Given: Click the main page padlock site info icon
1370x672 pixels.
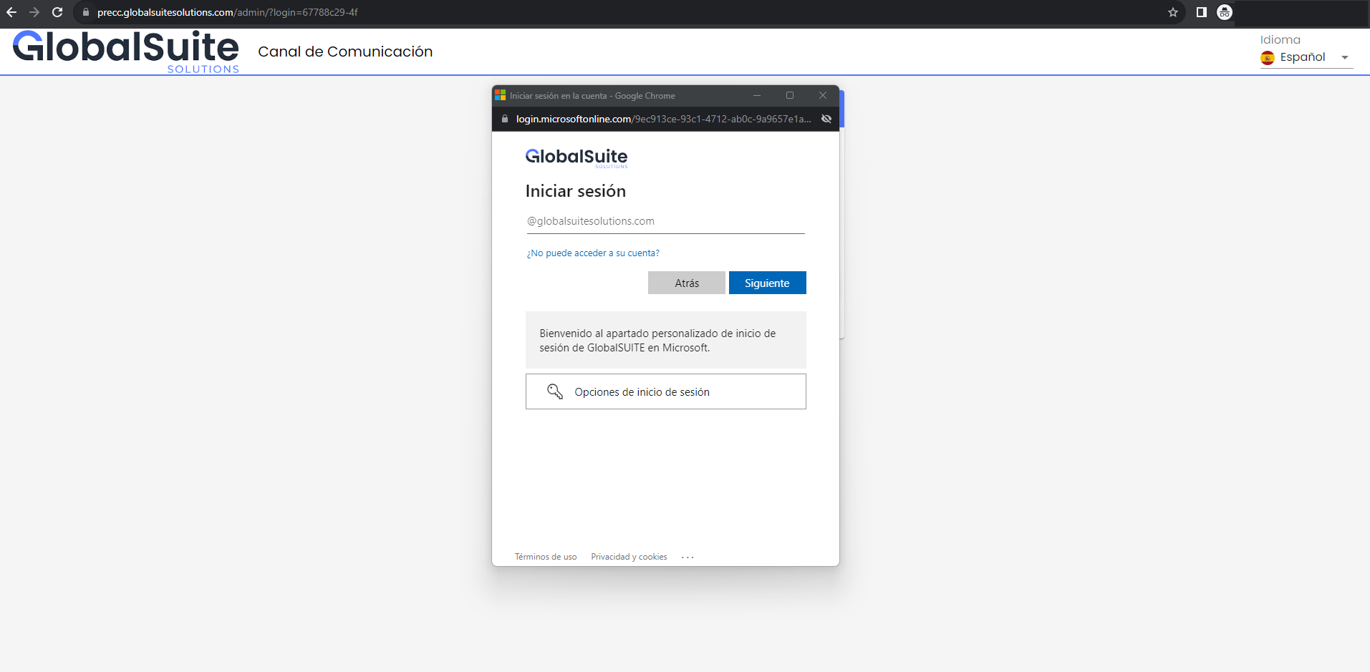Looking at the screenshot, I should [x=86, y=12].
